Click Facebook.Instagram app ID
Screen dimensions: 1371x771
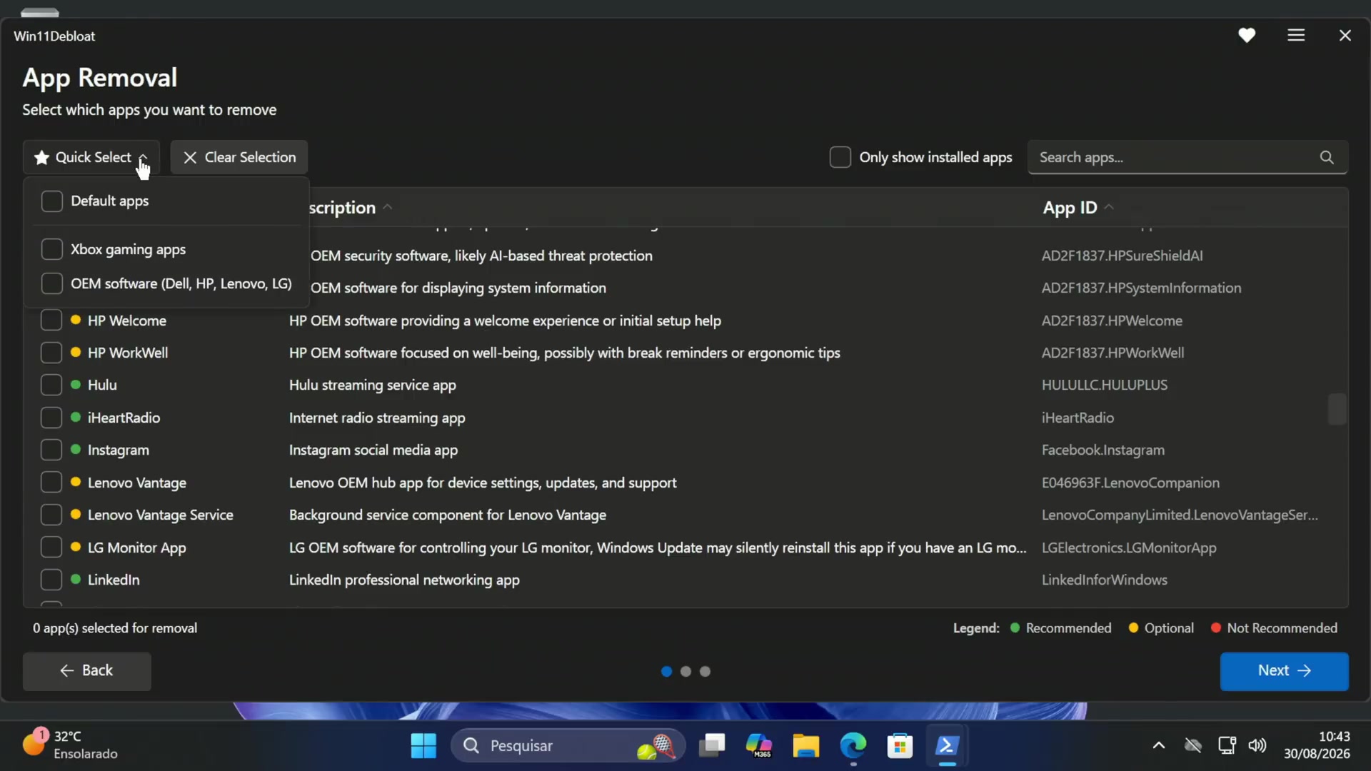coord(1103,450)
